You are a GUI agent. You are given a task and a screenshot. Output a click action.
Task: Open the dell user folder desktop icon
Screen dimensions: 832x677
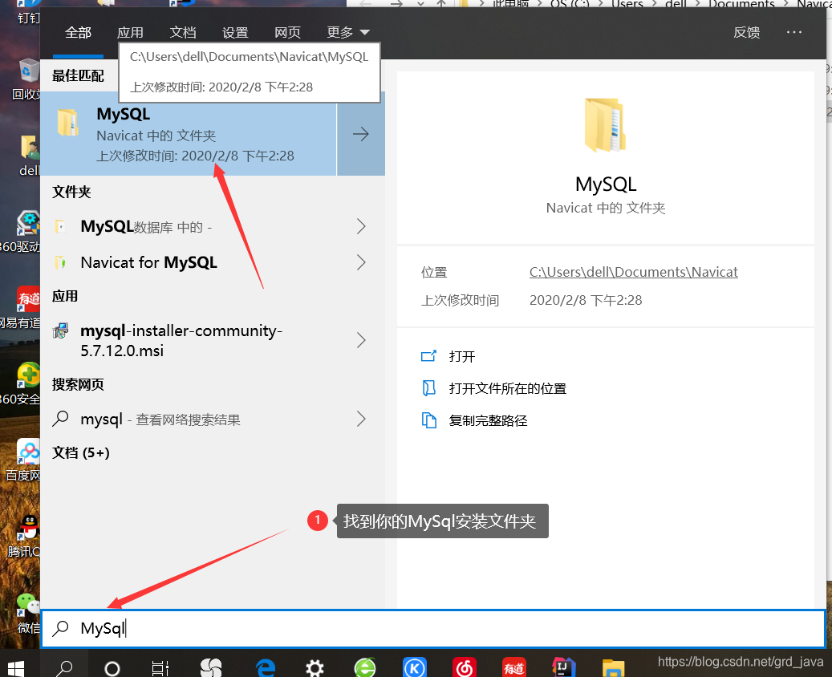29,156
